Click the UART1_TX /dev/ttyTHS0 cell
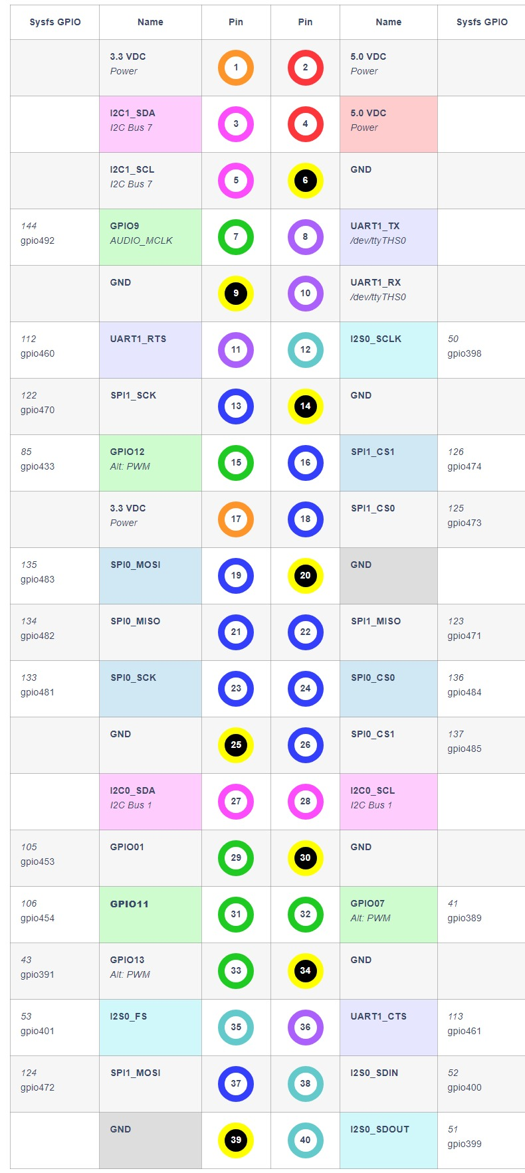Viewport: 525px width, 1173px height. [x=388, y=237]
